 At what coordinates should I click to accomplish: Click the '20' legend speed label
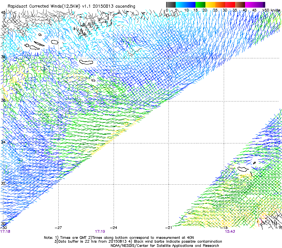pyautogui.click(x=205, y=10)
